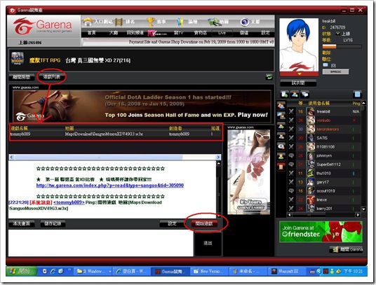The height and width of the screenshot is (285, 376).
Task: Click the button below the avatar
Action: 298,83
